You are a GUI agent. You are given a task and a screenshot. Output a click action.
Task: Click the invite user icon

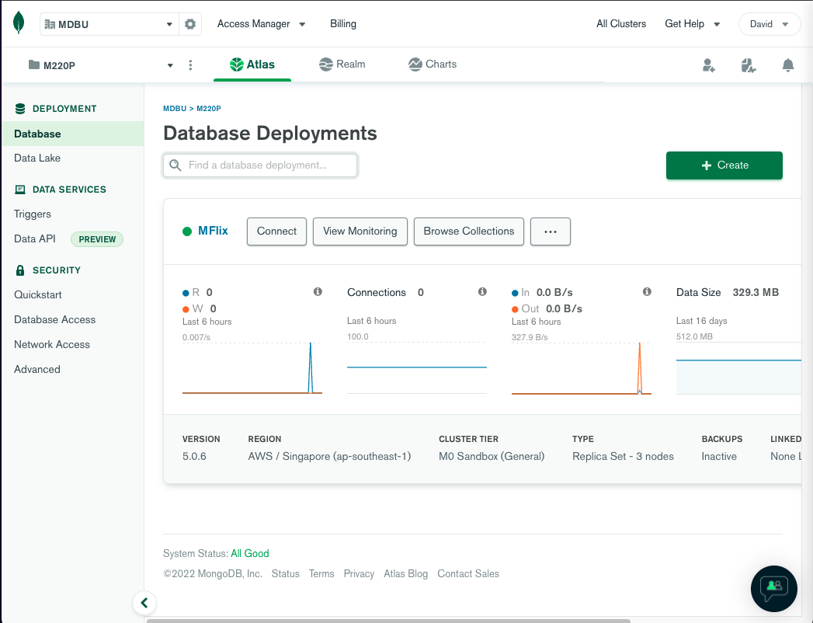(708, 65)
